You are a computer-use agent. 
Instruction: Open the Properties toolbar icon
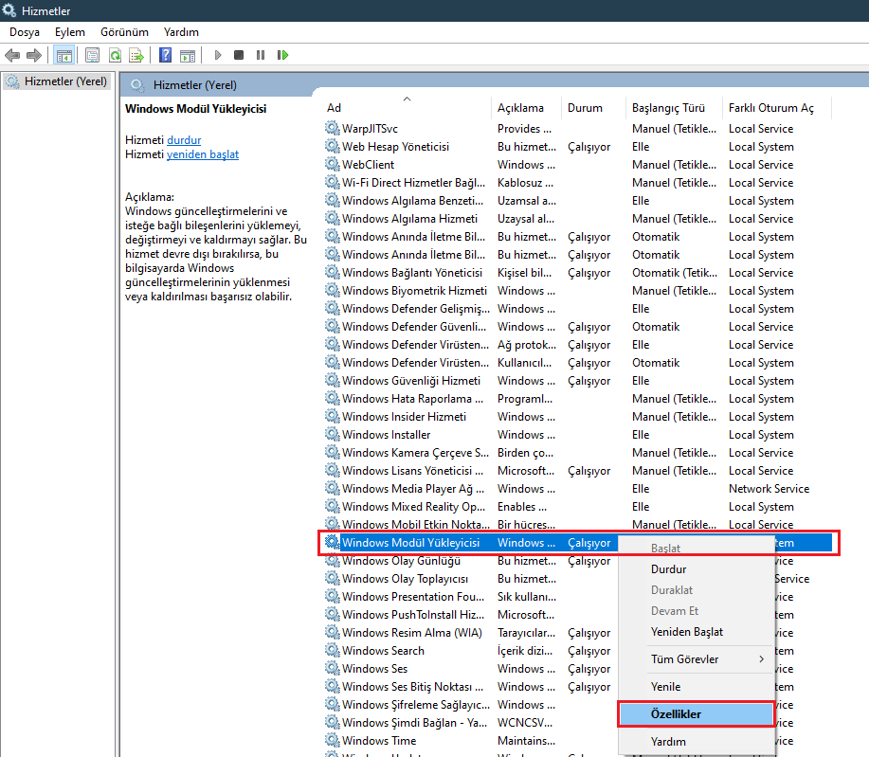pyautogui.click(x=93, y=55)
